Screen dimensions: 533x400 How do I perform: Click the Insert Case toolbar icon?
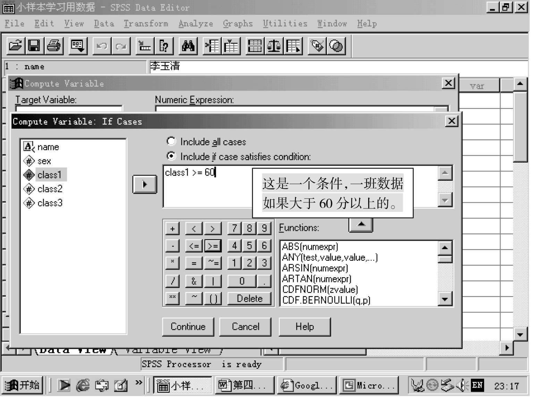[212, 46]
